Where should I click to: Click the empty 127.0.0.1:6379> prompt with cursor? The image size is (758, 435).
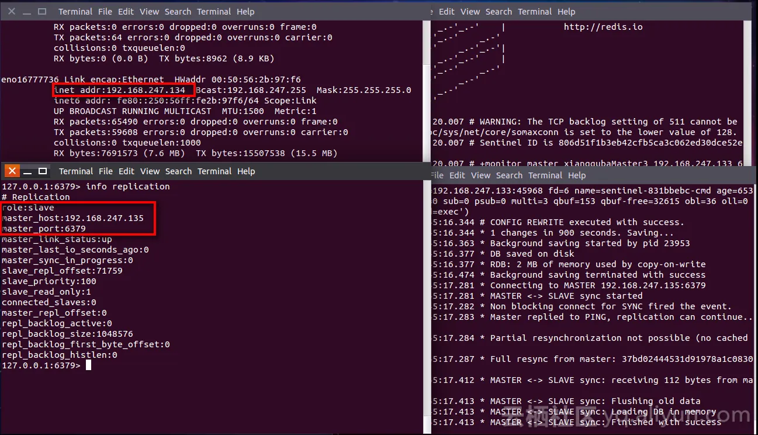46,365
